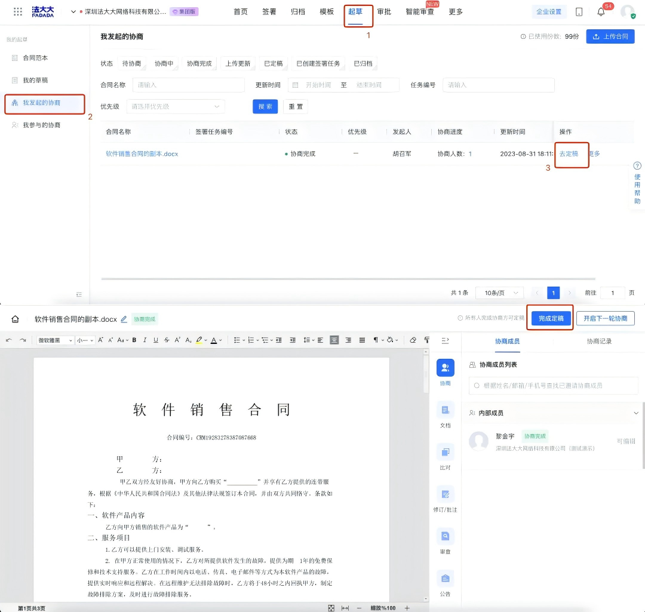Open the app grid launcher icon
Screen dimensions: 645x612
click(18, 12)
